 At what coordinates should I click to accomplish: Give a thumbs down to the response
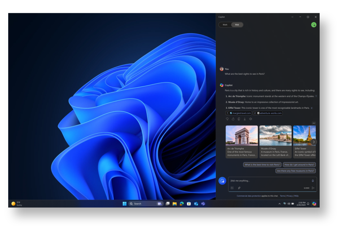coord(228,119)
